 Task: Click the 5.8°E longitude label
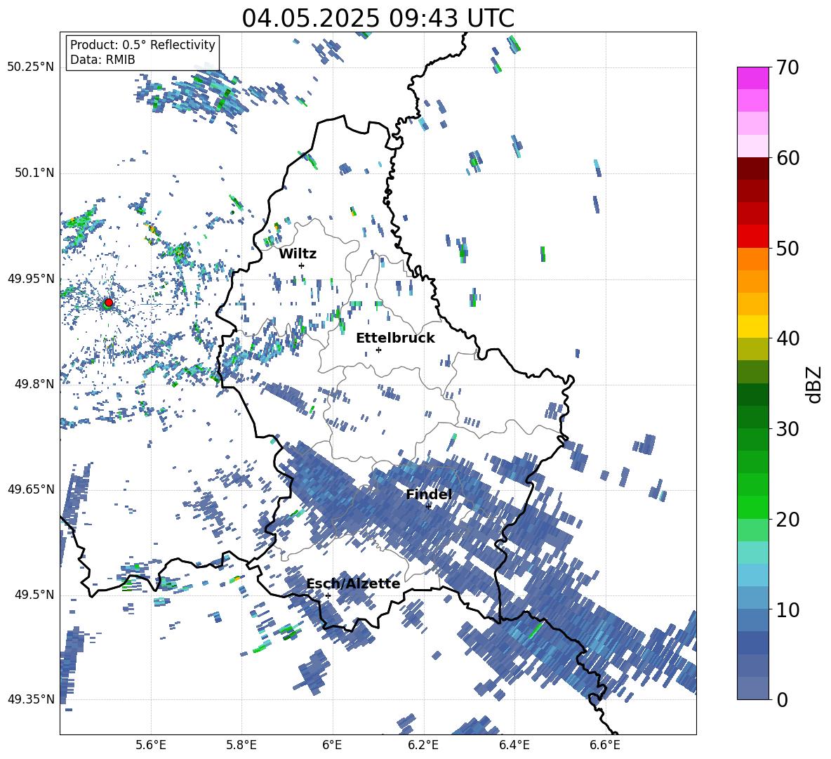coord(241,745)
